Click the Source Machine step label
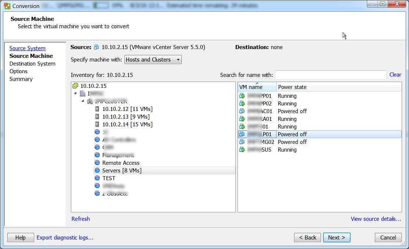 31,56
